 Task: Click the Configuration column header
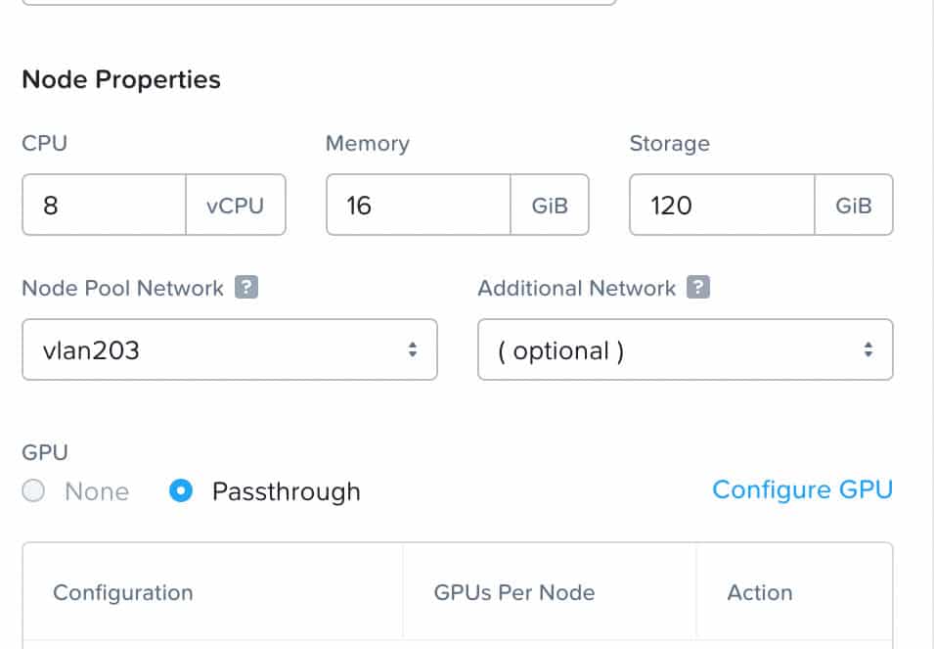tap(122, 593)
